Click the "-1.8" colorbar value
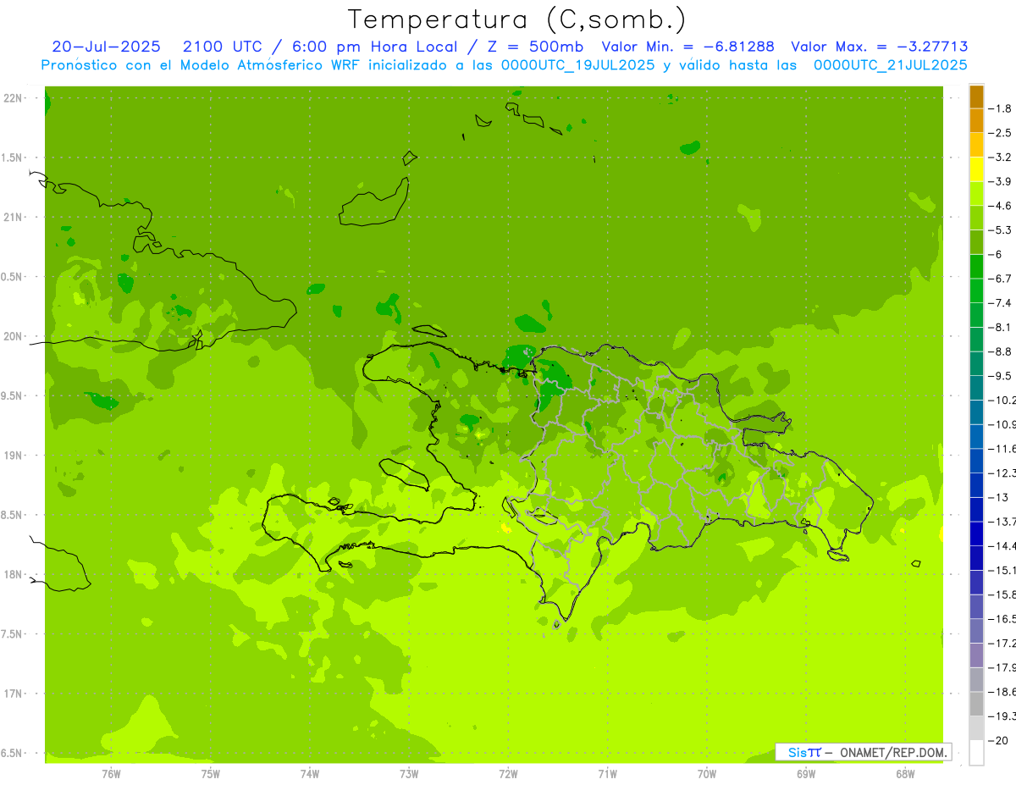 click(1000, 108)
